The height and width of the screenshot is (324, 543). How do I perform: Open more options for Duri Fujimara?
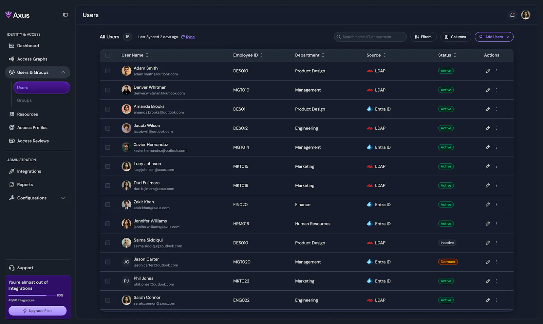(x=496, y=185)
